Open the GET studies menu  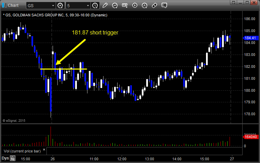125,5
